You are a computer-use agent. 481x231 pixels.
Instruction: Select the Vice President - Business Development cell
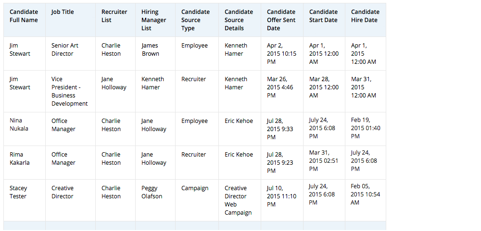click(x=70, y=91)
